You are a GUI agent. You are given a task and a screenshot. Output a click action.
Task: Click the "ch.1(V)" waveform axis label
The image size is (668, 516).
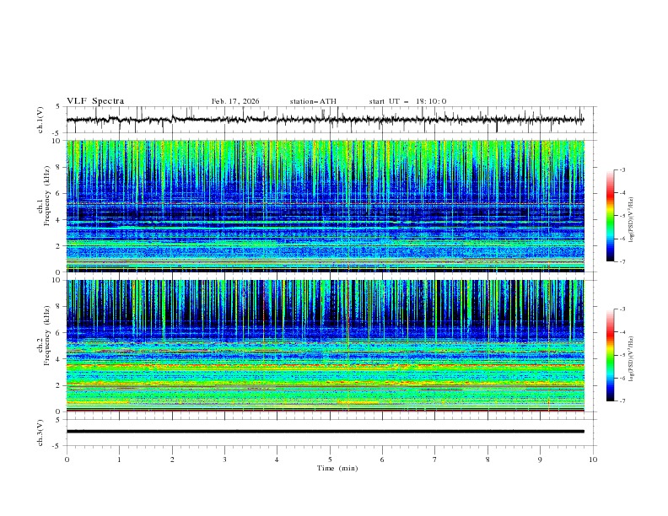(x=40, y=120)
